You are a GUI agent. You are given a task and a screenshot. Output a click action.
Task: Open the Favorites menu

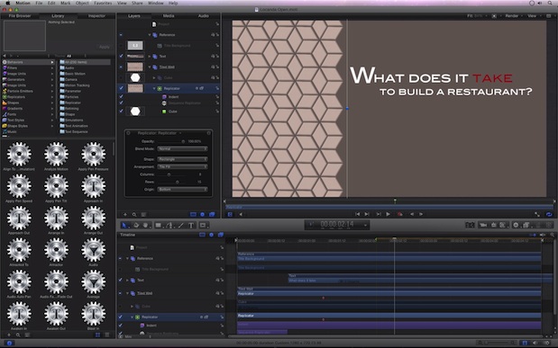(x=103, y=3)
